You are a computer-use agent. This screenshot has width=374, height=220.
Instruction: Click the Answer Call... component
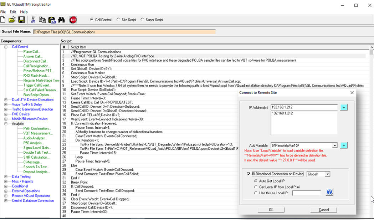pos(33,56)
